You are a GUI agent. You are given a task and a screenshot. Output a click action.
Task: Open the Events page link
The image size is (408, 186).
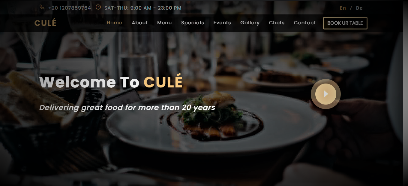click(x=222, y=23)
